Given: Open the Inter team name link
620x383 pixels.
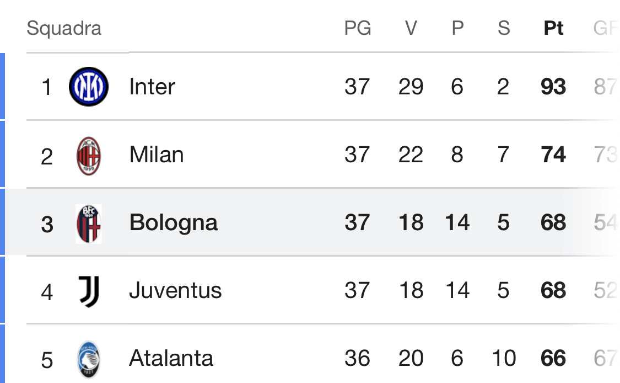Looking at the screenshot, I should click(x=152, y=87).
